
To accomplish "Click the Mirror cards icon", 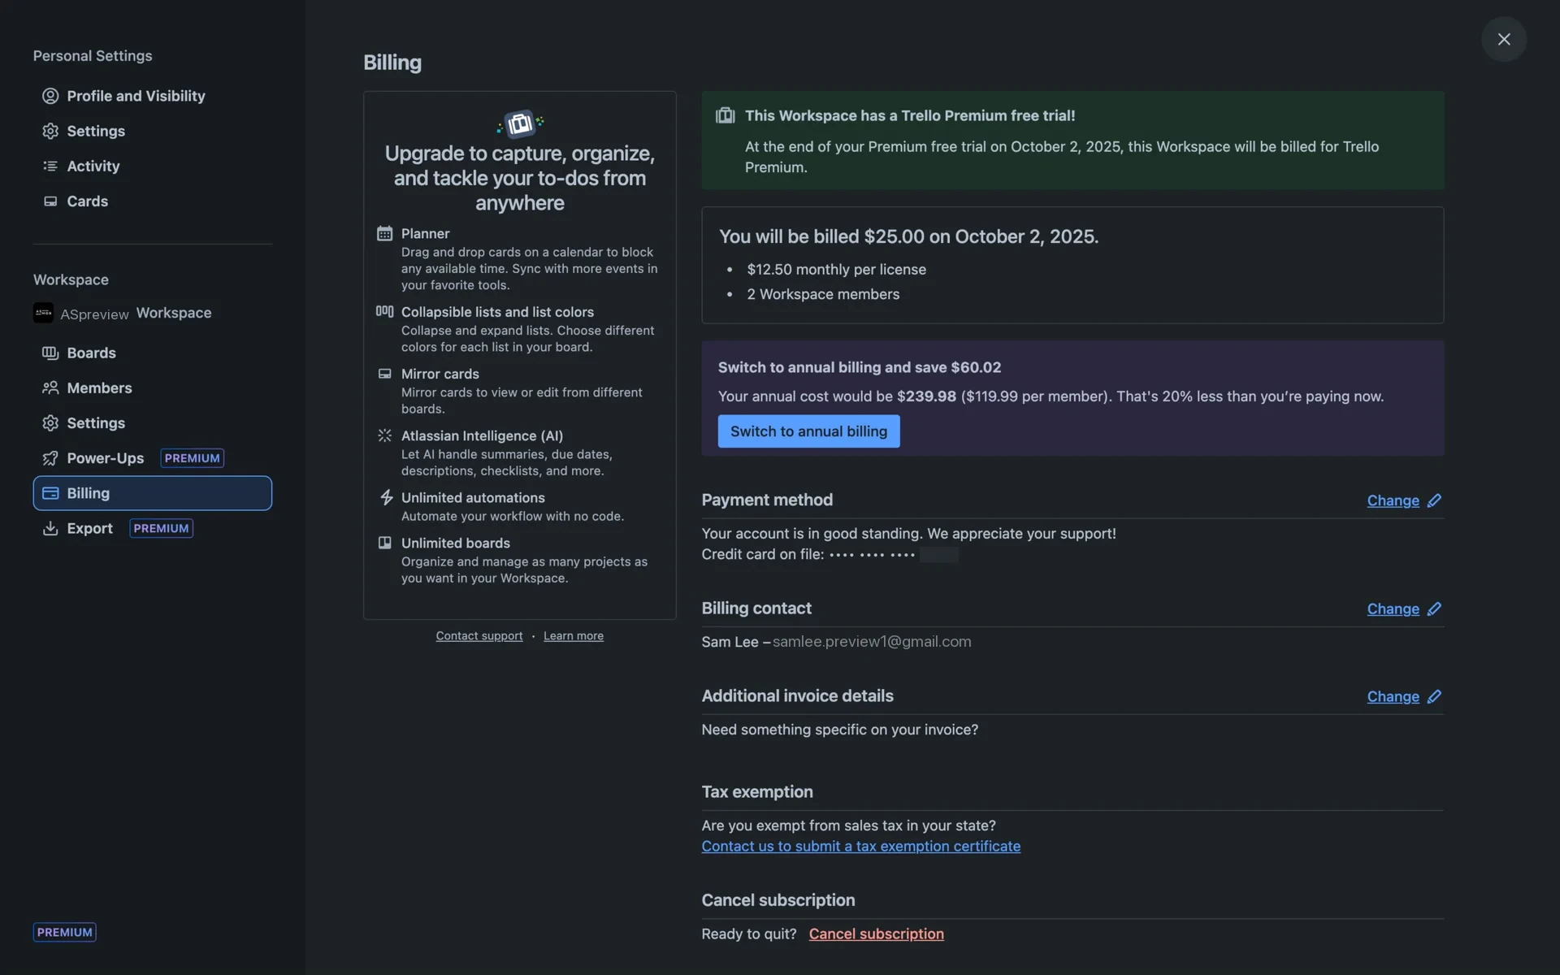I will 384,374.
